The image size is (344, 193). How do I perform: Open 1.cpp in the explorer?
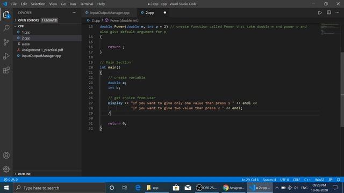coord(47,32)
